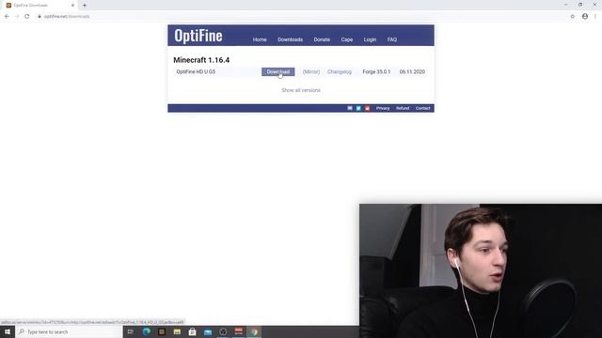Open the red app icon on taskbar
The width and height of the screenshot is (602, 338).
[238, 331]
